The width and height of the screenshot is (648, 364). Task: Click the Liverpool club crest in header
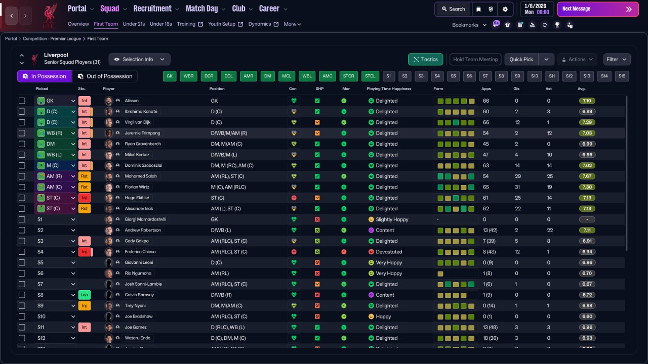50,15
